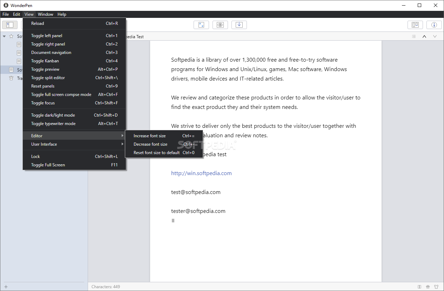Image resolution: width=444 pixels, height=291 pixels.
Task: Choose Lock from the View menu
Action: click(74, 157)
